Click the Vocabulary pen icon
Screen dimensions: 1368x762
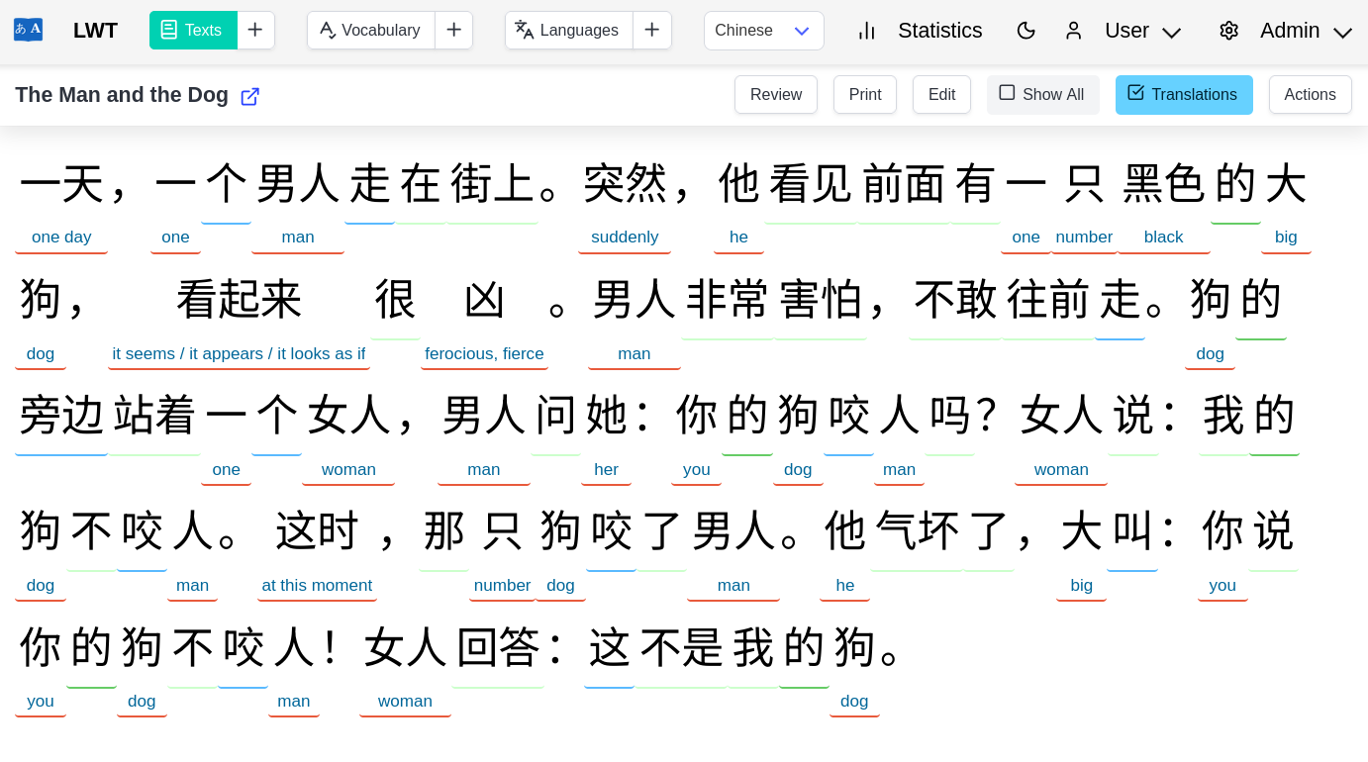pyautogui.click(x=327, y=30)
